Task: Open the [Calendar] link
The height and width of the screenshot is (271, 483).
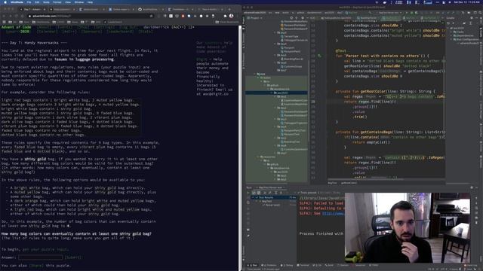Action: (x=47, y=32)
